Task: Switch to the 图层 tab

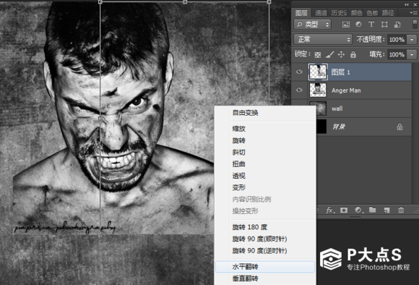Action: [x=301, y=13]
